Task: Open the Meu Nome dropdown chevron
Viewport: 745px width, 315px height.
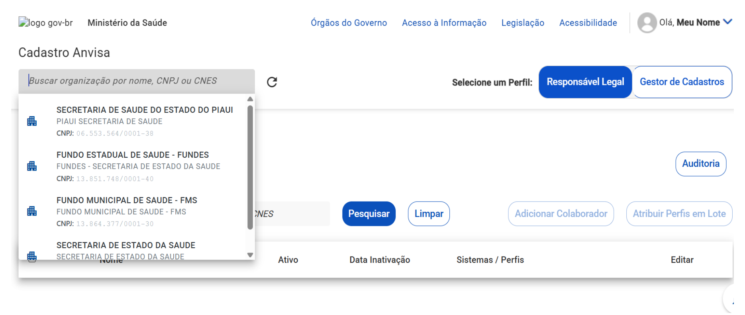Action: click(x=728, y=22)
